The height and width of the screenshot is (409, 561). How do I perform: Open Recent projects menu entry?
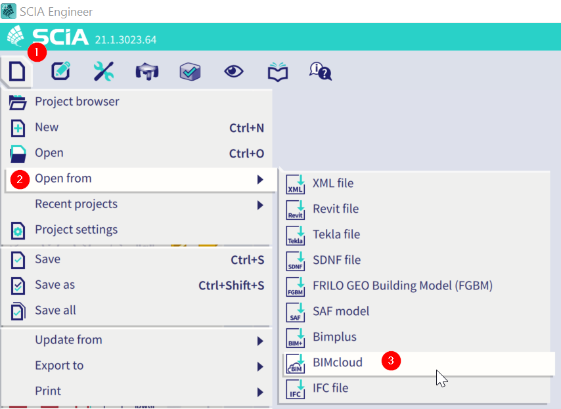click(138, 205)
